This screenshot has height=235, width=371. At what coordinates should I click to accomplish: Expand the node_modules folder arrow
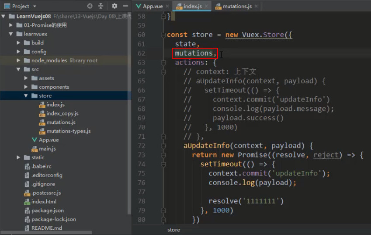pos(18,60)
